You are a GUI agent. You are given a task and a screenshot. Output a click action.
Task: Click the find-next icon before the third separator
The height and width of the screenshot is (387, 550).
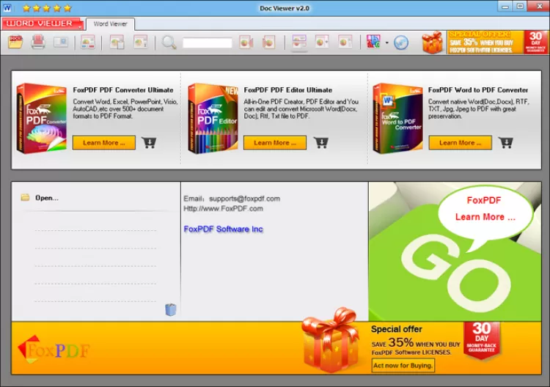pyautogui.click(x=268, y=43)
